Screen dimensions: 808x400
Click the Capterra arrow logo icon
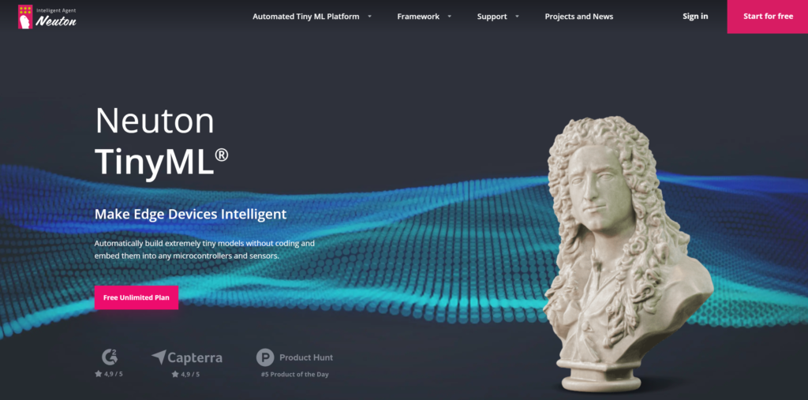coord(159,357)
